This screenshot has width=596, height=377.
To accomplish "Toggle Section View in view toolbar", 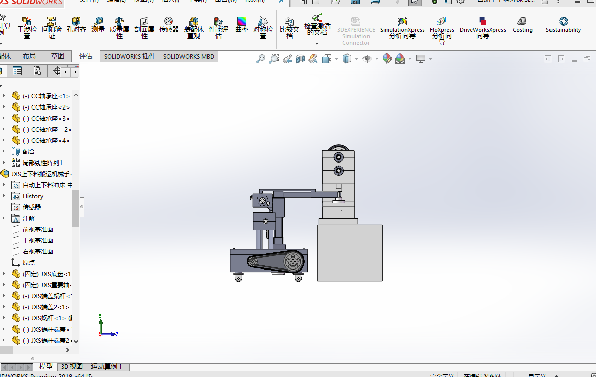I will 300,59.
